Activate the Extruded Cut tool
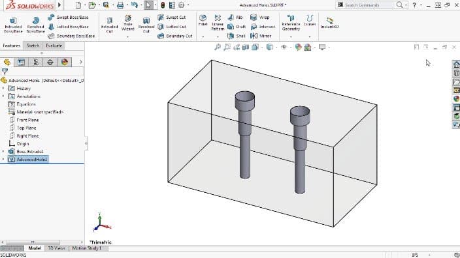The width and height of the screenshot is (460, 258). click(x=109, y=25)
